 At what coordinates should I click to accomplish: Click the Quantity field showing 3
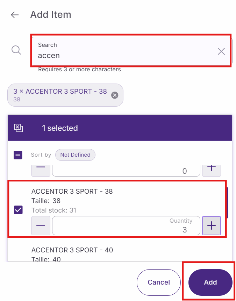[126, 226]
